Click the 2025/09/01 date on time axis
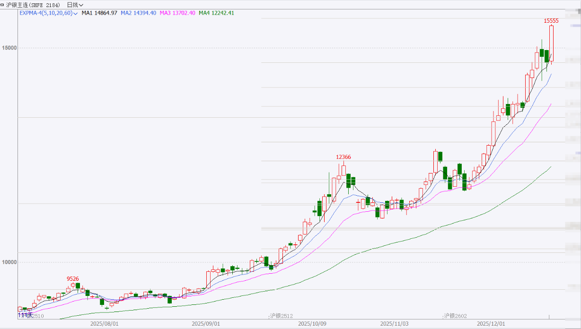The width and height of the screenshot is (581, 329). coord(206,324)
